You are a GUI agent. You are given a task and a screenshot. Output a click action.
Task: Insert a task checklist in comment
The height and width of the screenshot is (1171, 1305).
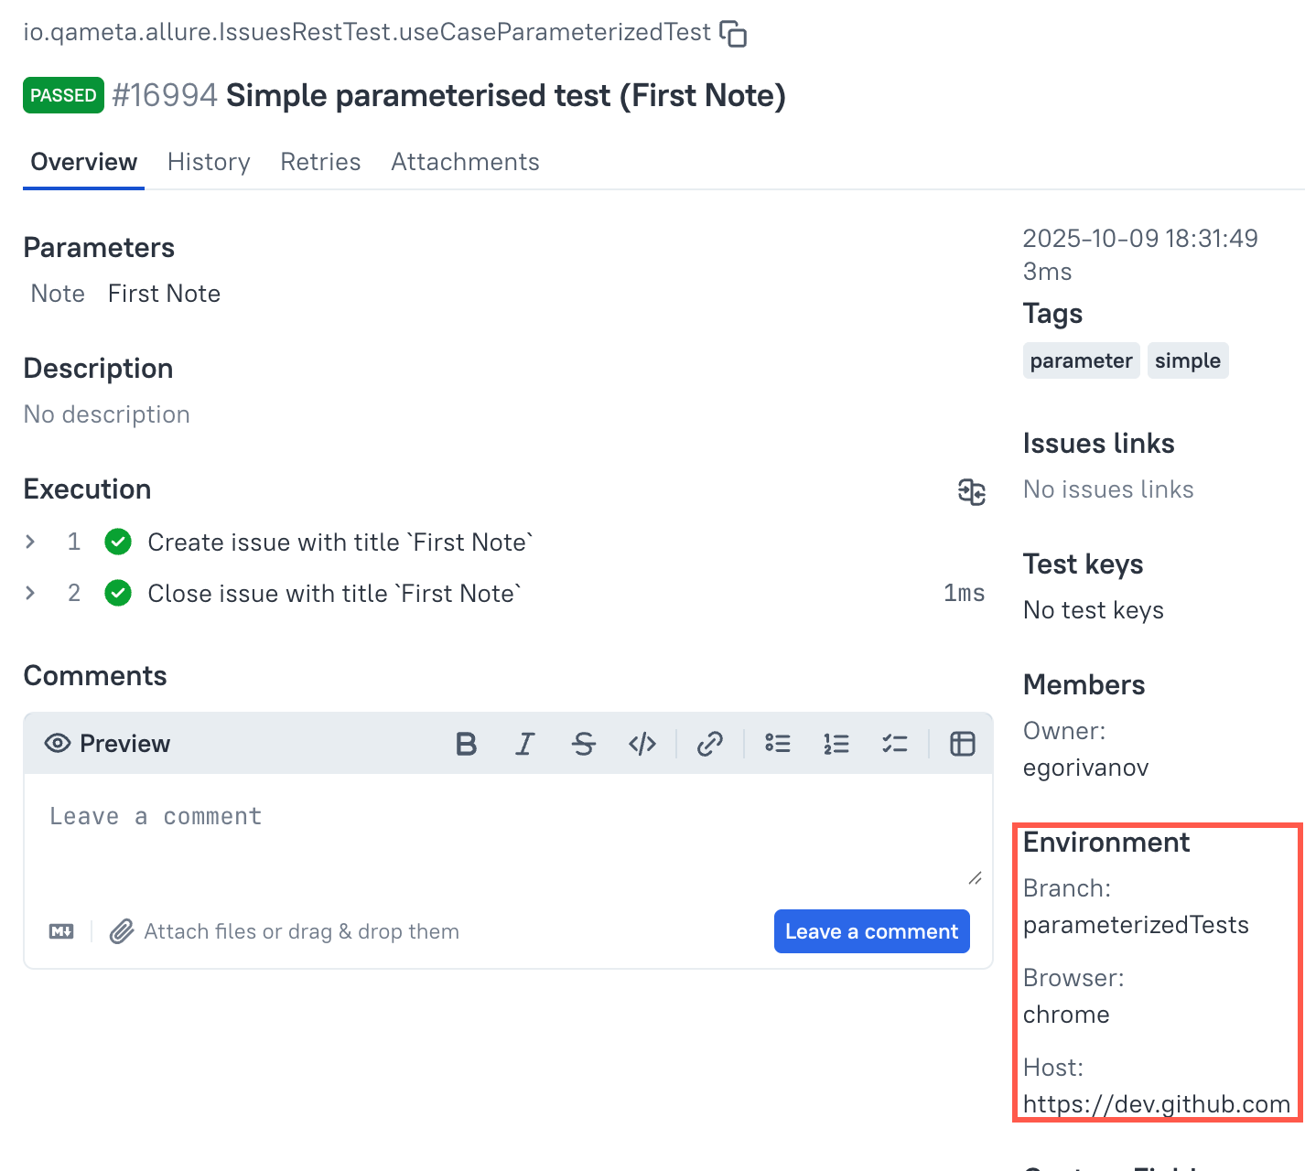pos(895,744)
